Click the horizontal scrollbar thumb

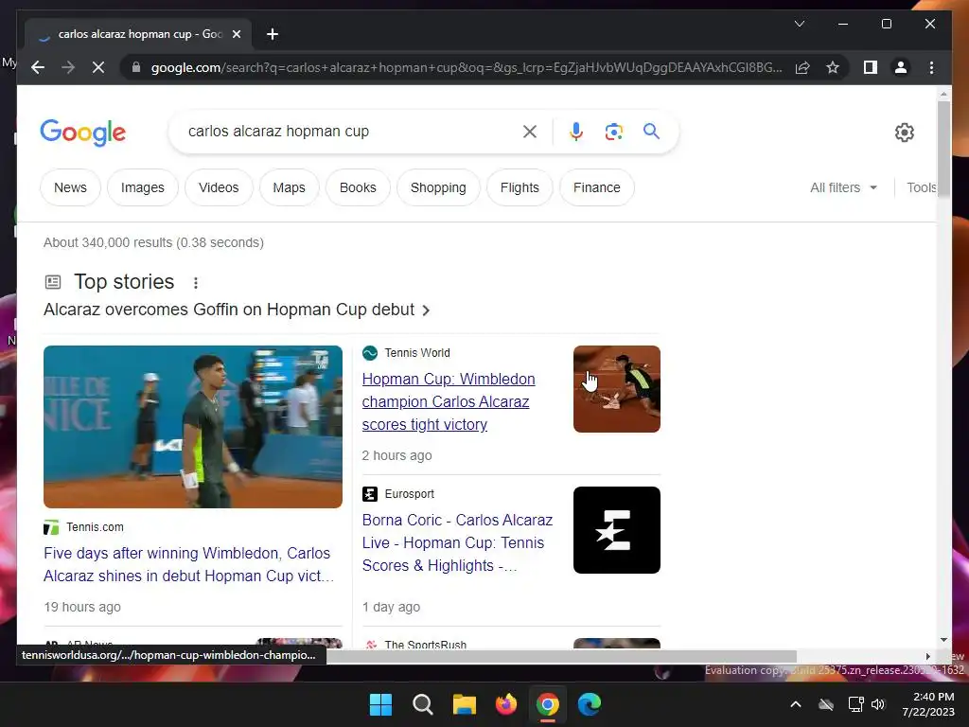point(561,657)
